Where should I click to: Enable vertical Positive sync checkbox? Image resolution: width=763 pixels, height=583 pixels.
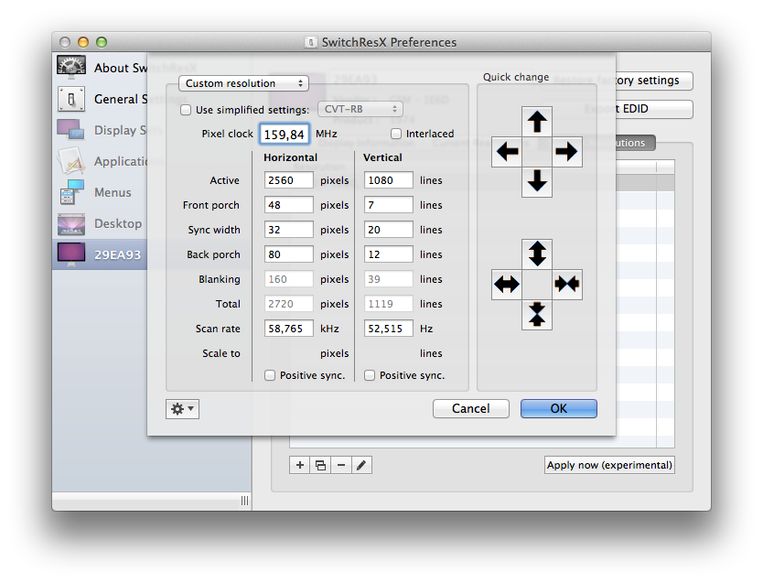tap(370, 375)
